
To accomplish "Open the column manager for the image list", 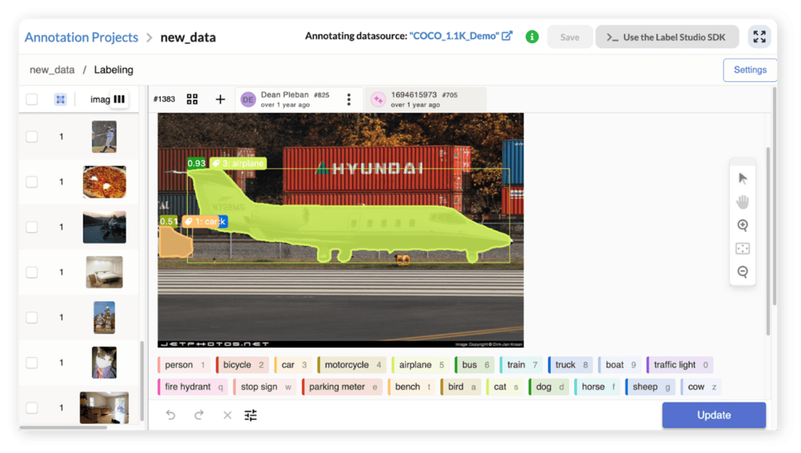I will 119,99.
